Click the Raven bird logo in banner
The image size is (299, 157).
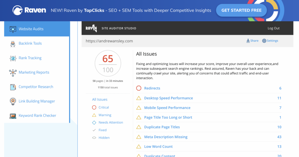[x=18, y=10]
